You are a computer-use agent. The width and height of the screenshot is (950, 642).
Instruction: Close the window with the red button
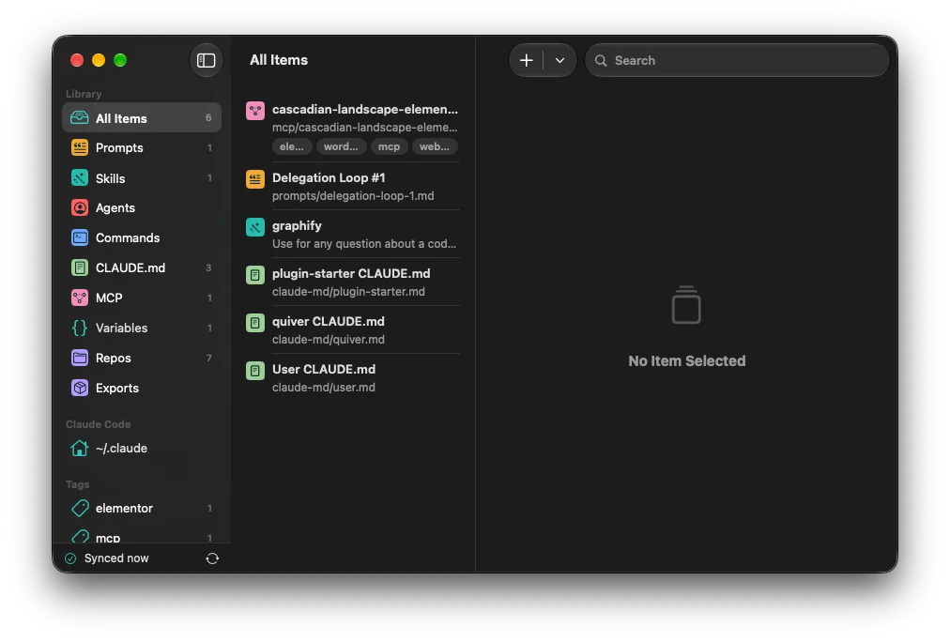[x=77, y=60]
